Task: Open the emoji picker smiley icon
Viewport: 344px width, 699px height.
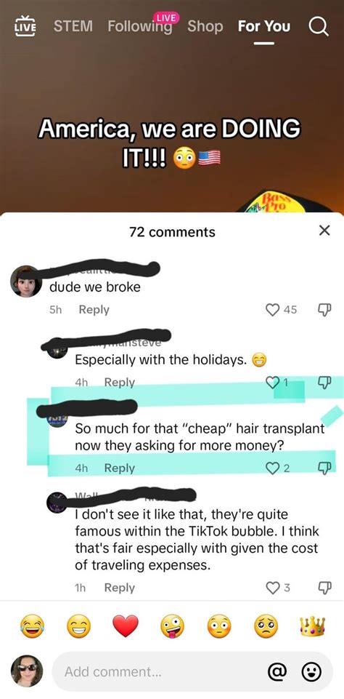Action: [x=311, y=671]
